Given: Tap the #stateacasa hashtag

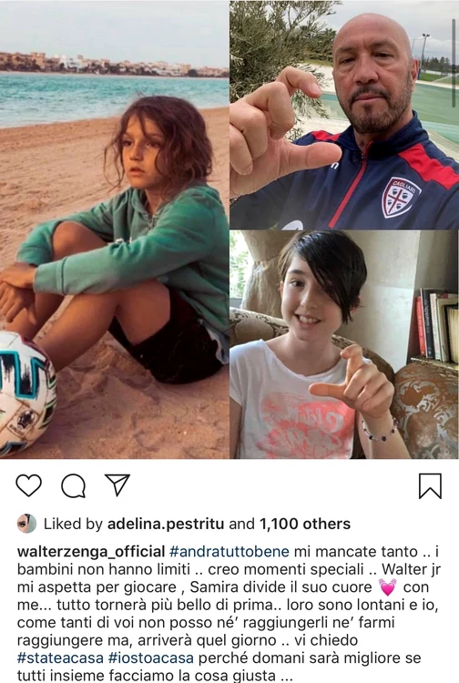Looking at the screenshot, I should (60, 658).
